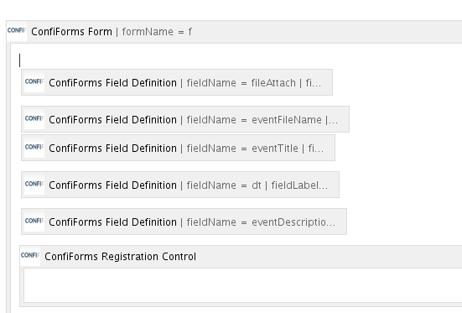Select the eventDescription Field Definition macro
This screenshot has height=313, width=462.
point(184,222)
